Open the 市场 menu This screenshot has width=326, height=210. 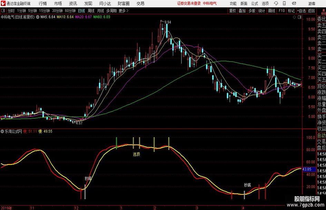pyautogui.click(x=58, y=3)
